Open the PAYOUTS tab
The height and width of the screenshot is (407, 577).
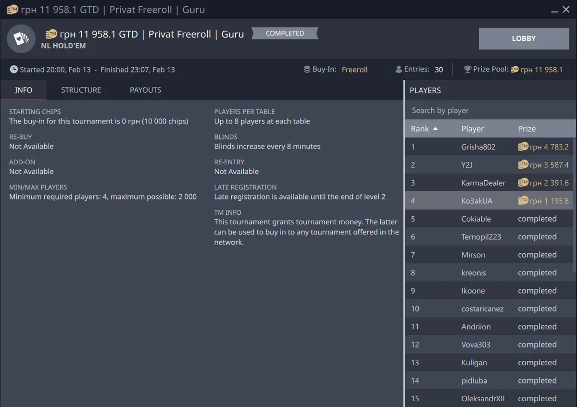tap(145, 90)
